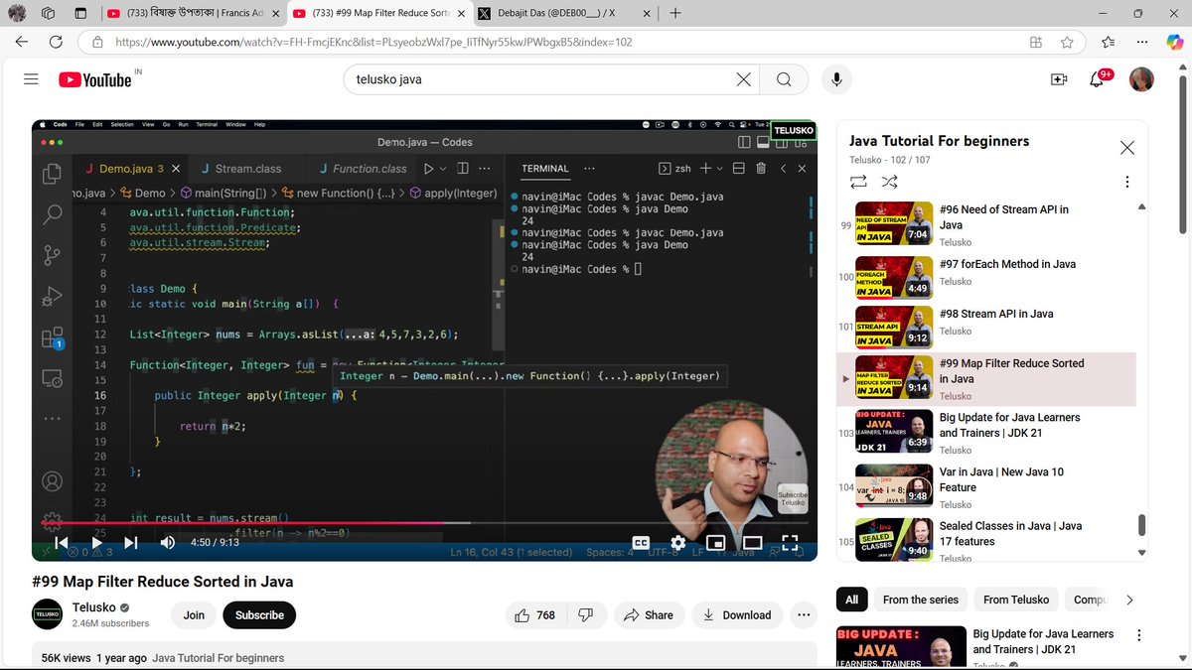Open the #97 forEach Method in Java video
This screenshot has height=670, width=1192.
click(985, 277)
